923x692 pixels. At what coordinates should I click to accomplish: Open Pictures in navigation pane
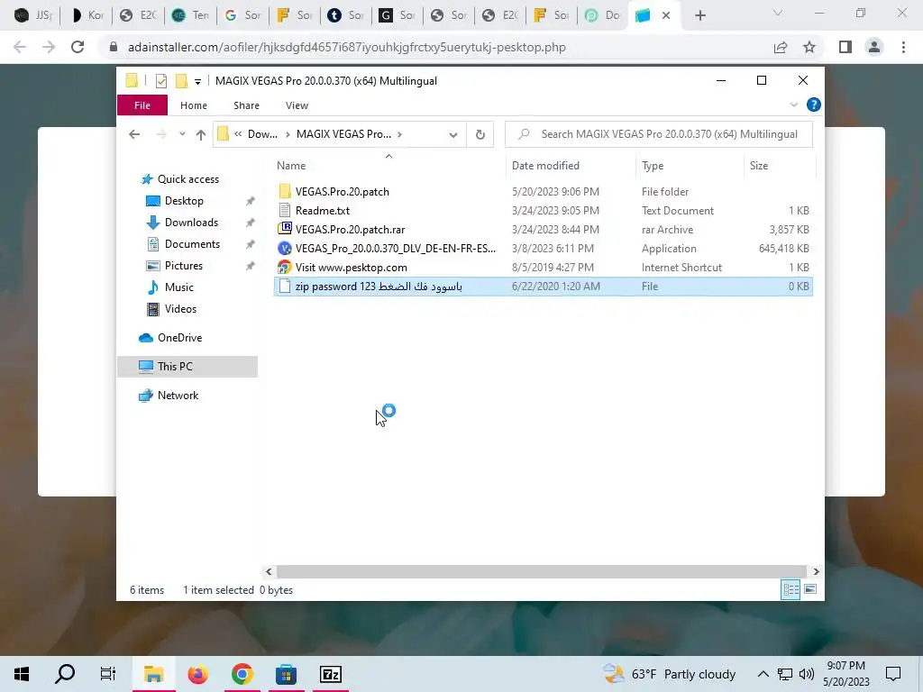point(184,266)
